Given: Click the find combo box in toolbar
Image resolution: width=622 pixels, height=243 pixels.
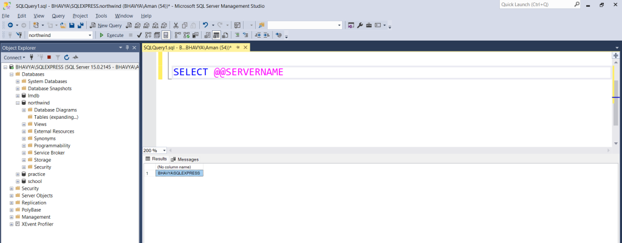Looking at the screenshot, I should point(305,25).
